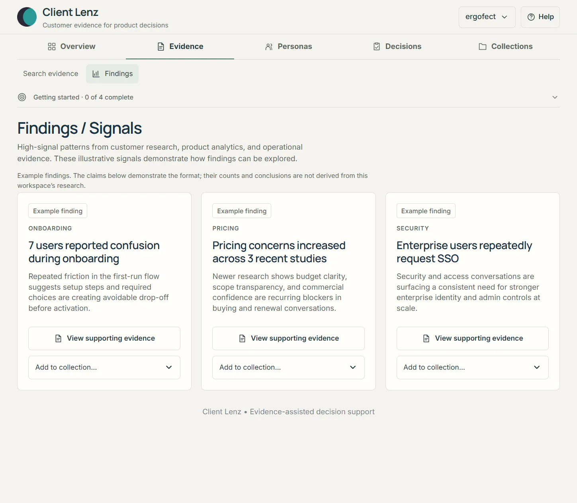This screenshot has width=577, height=503.
Task: Expand the Getting started checklist chevron
Action: tap(555, 97)
